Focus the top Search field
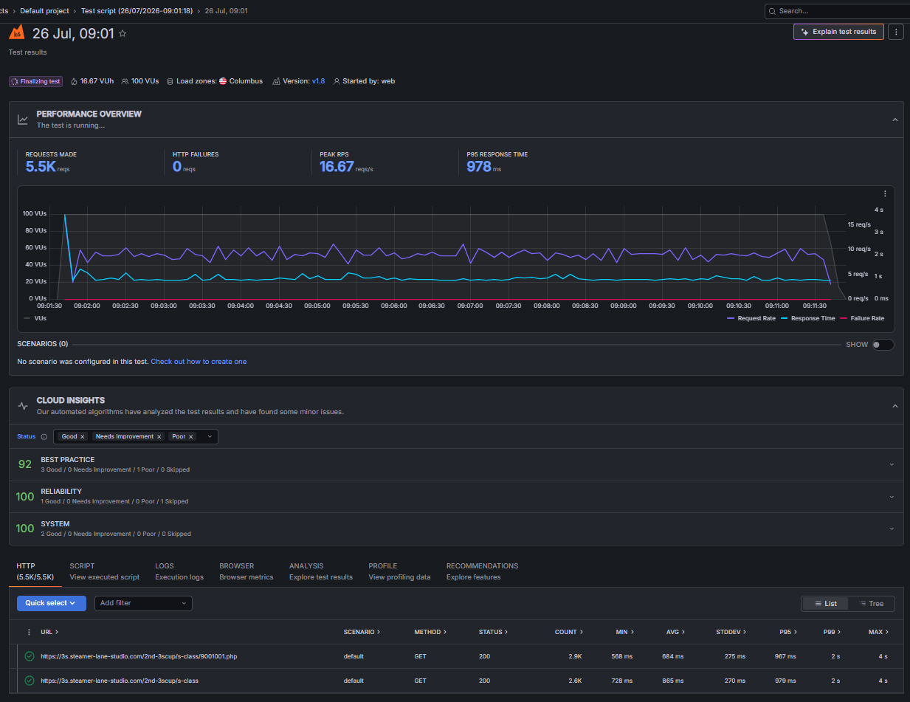 [x=837, y=11]
